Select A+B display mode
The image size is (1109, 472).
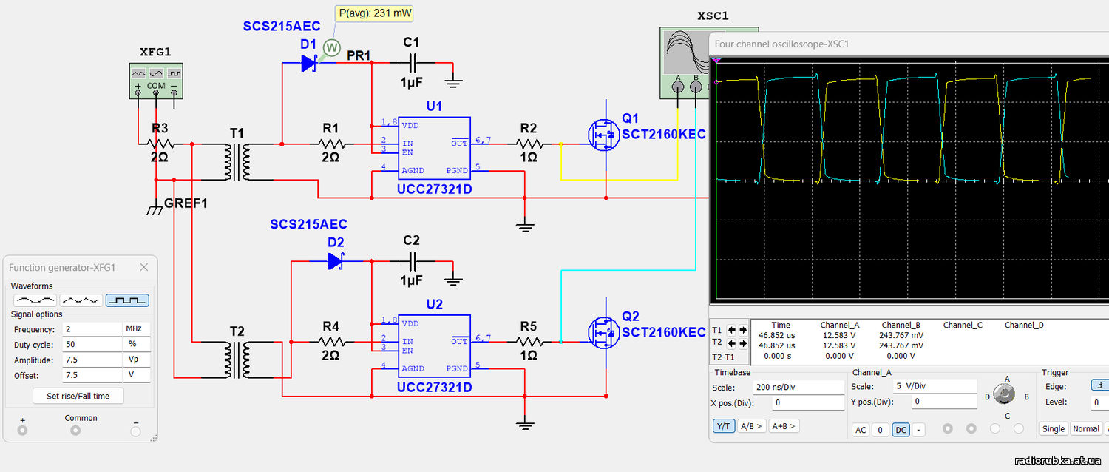[784, 426]
